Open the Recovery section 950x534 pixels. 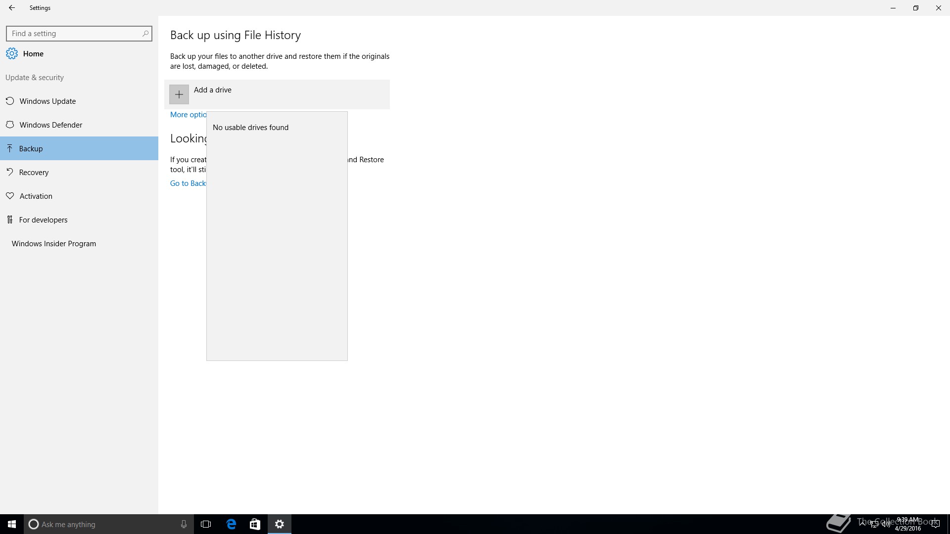(x=79, y=172)
